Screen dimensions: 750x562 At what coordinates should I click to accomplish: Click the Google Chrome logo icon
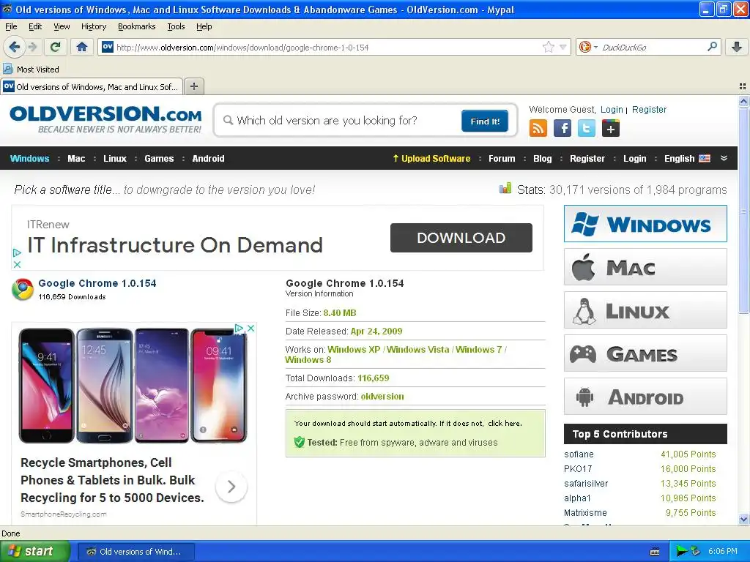click(x=23, y=289)
